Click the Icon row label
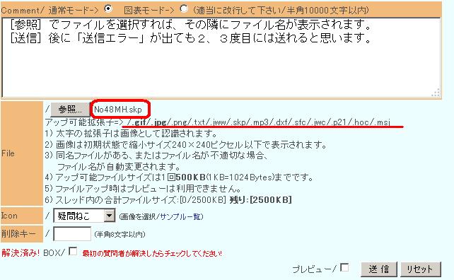 click(x=9, y=216)
